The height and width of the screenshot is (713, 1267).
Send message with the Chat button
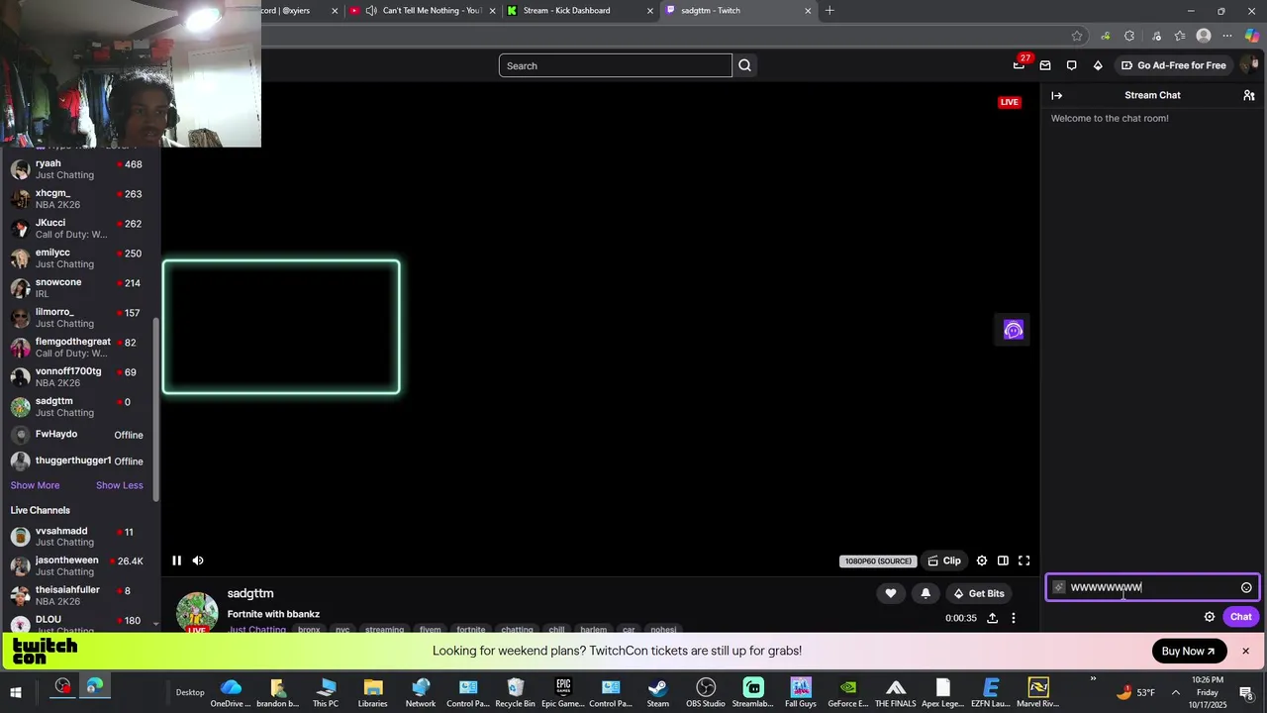1240,616
